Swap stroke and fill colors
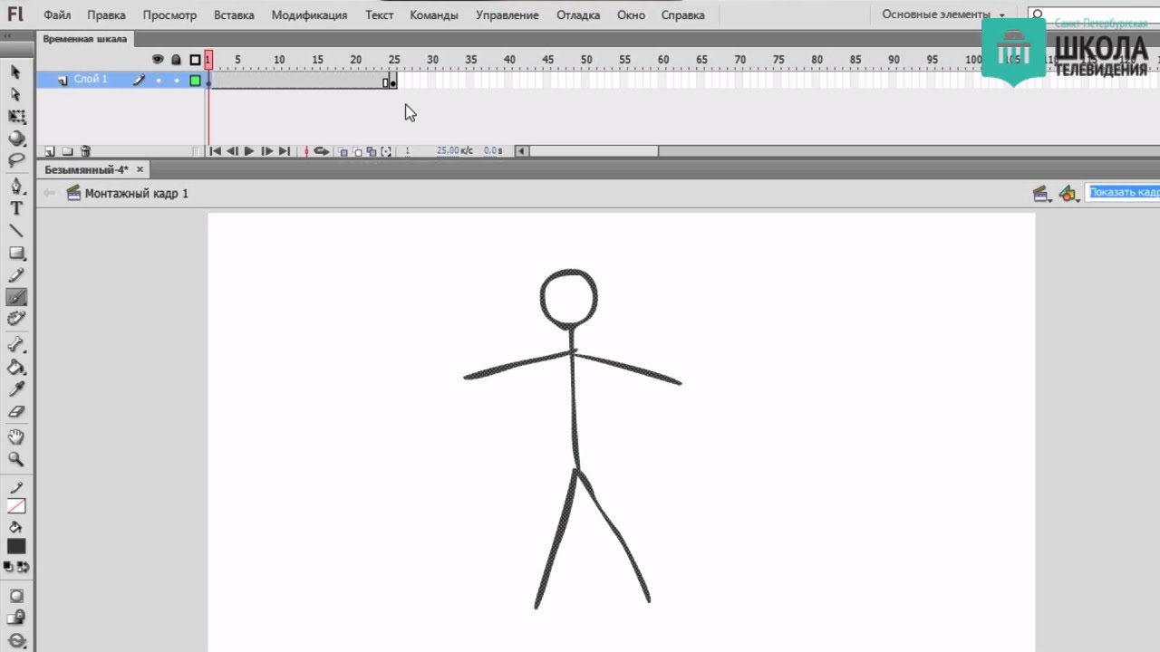Screen dimensions: 1160x652 point(24,567)
